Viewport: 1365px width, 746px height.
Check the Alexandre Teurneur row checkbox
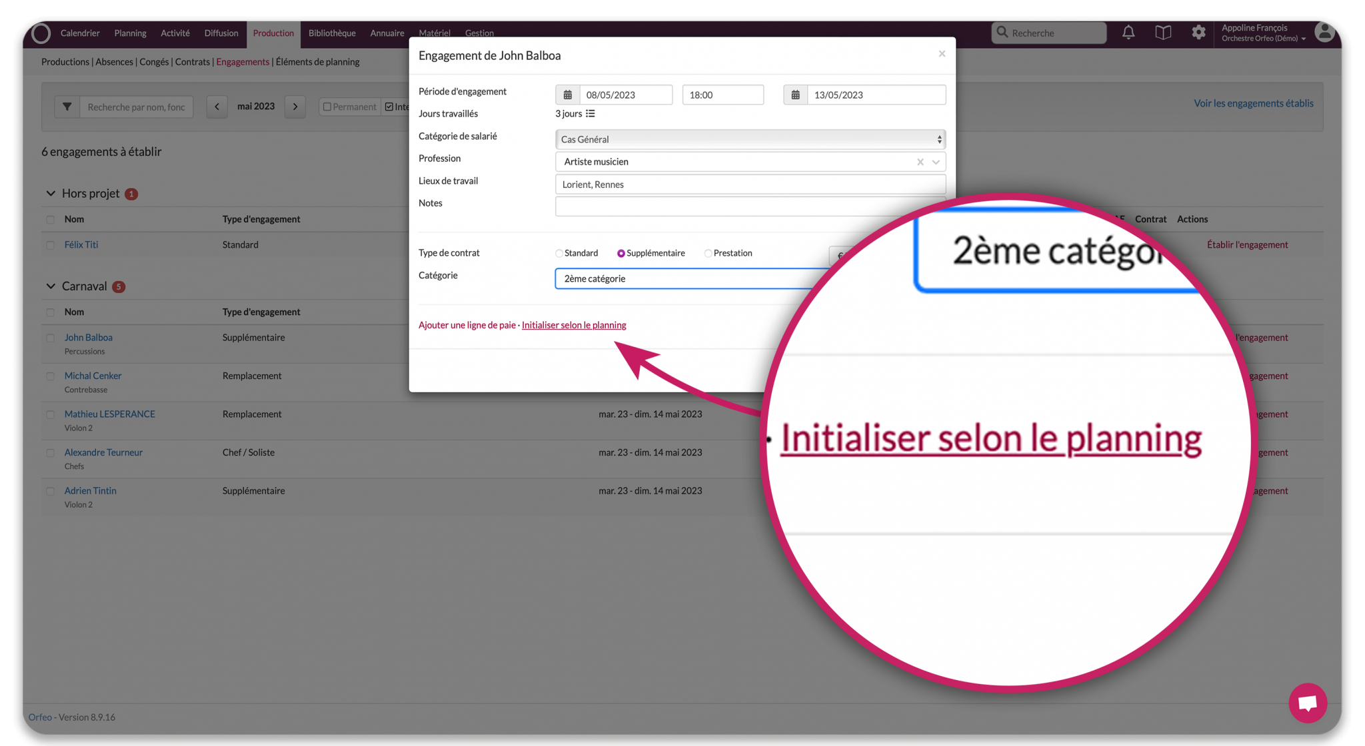point(51,453)
